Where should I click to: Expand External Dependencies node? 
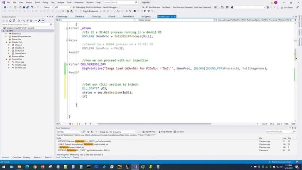[6, 36]
